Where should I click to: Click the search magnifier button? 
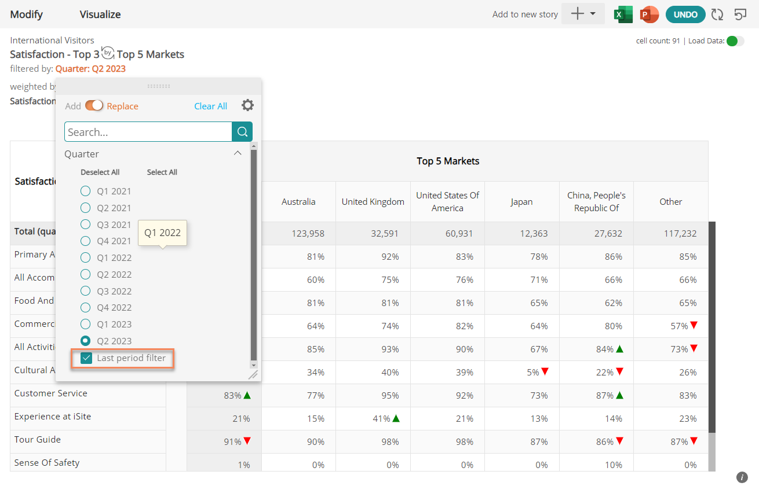242,131
